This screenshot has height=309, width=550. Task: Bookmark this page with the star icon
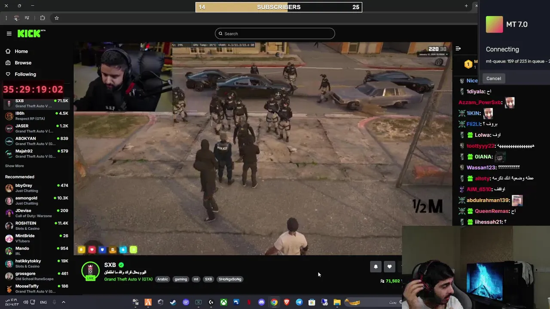pos(56,18)
